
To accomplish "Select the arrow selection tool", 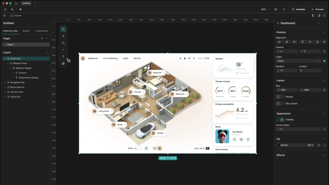I will 63,29.
